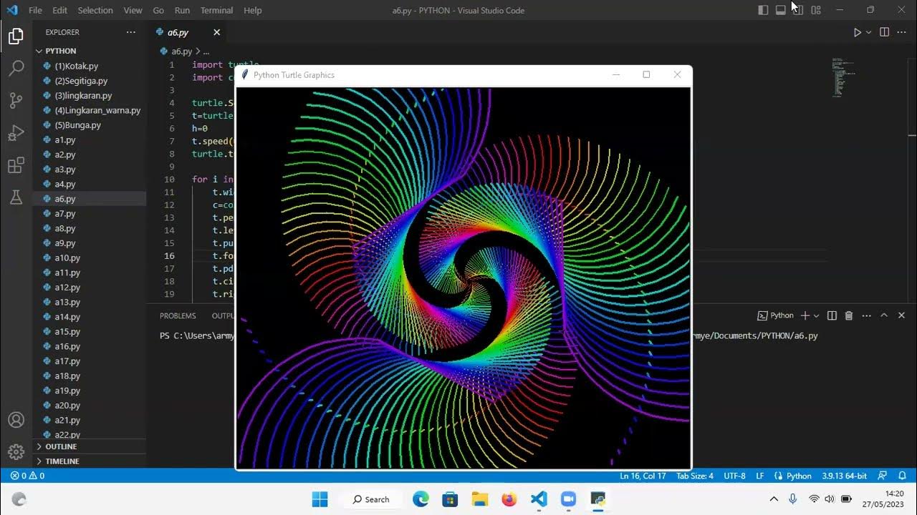Split the editor right

point(884,32)
